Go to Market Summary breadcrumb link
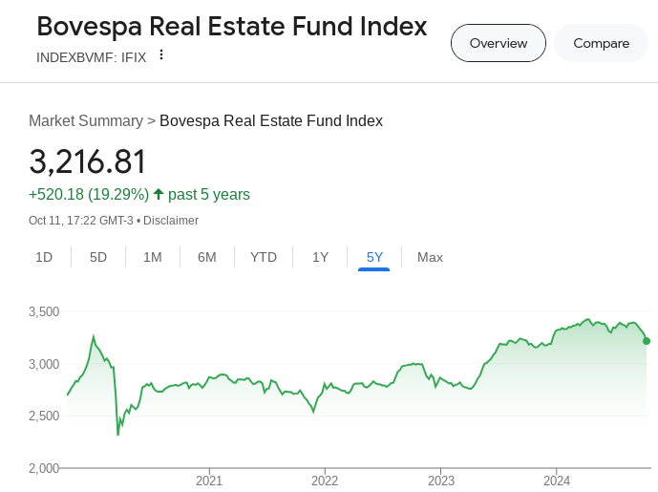Screen dimensions: 658x492 (86, 120)
